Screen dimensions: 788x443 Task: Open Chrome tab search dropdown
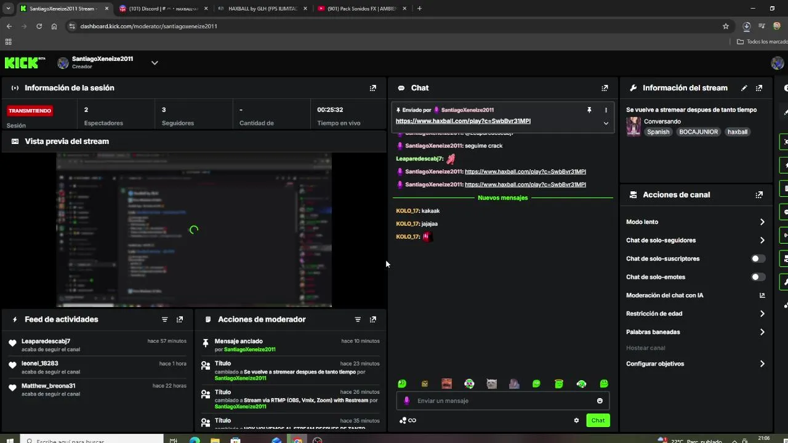point(8,9)
